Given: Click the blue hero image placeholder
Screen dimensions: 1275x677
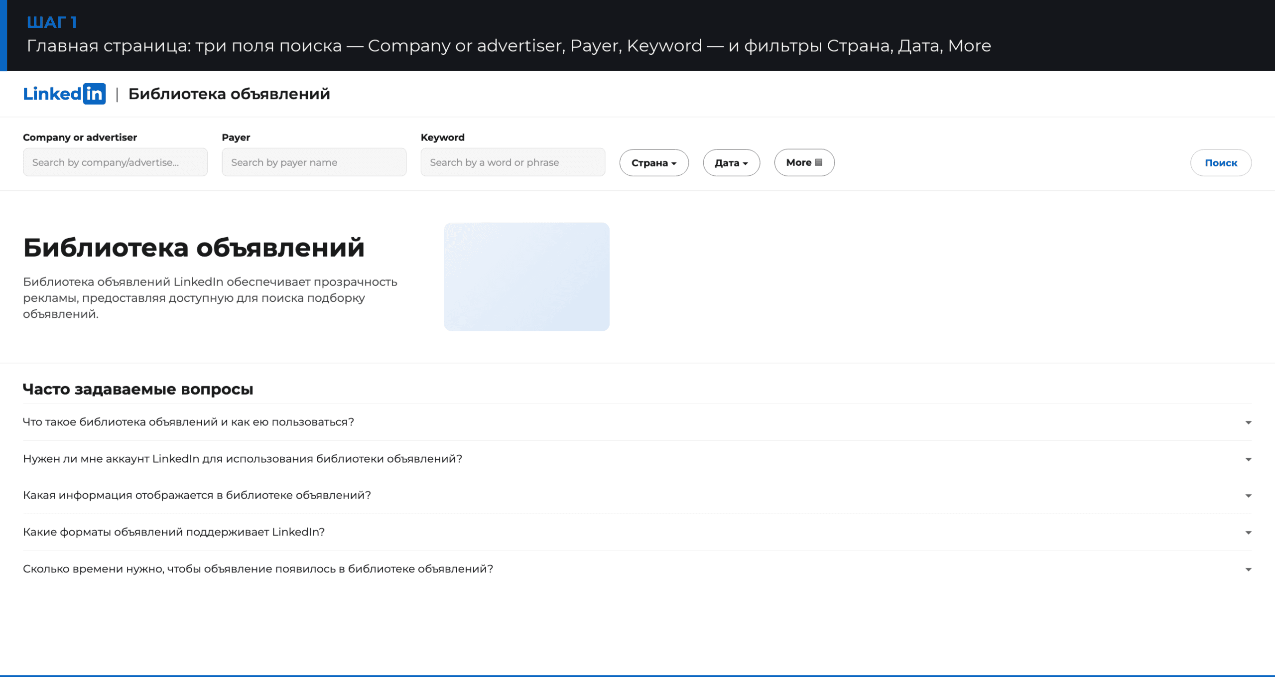Looking at the screenshot, I should click(x=526, y=276).
